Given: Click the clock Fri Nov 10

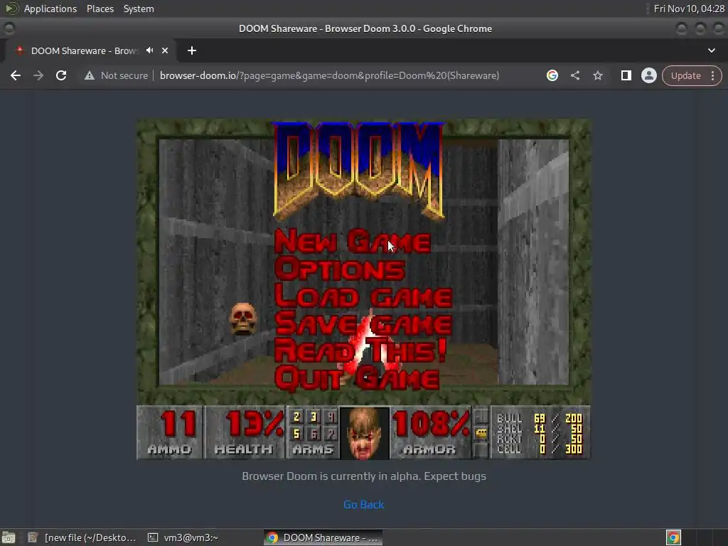Looking at the screenshot, I should tap(689, 9).
